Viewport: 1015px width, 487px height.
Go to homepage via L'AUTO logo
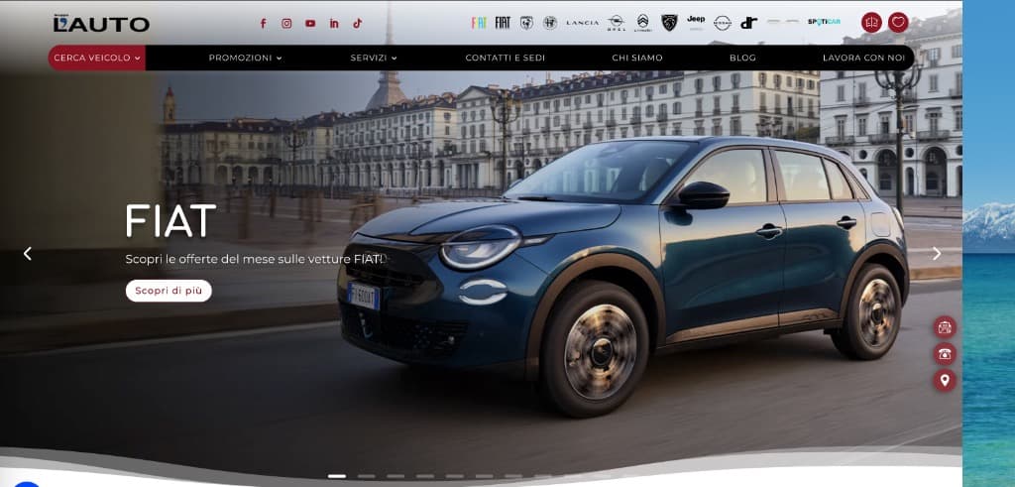click(101, 24)
